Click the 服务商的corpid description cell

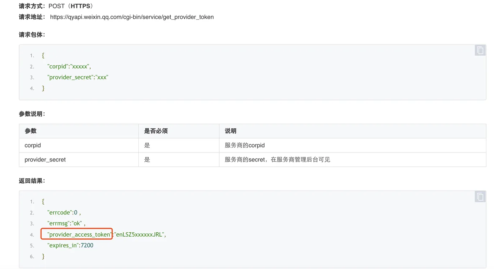pos(352,145)
